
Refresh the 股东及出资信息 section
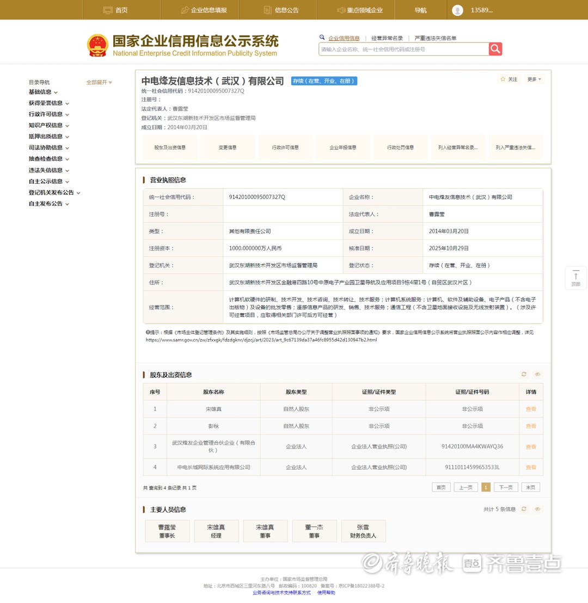pyautogui.click(x=524, y=374)
